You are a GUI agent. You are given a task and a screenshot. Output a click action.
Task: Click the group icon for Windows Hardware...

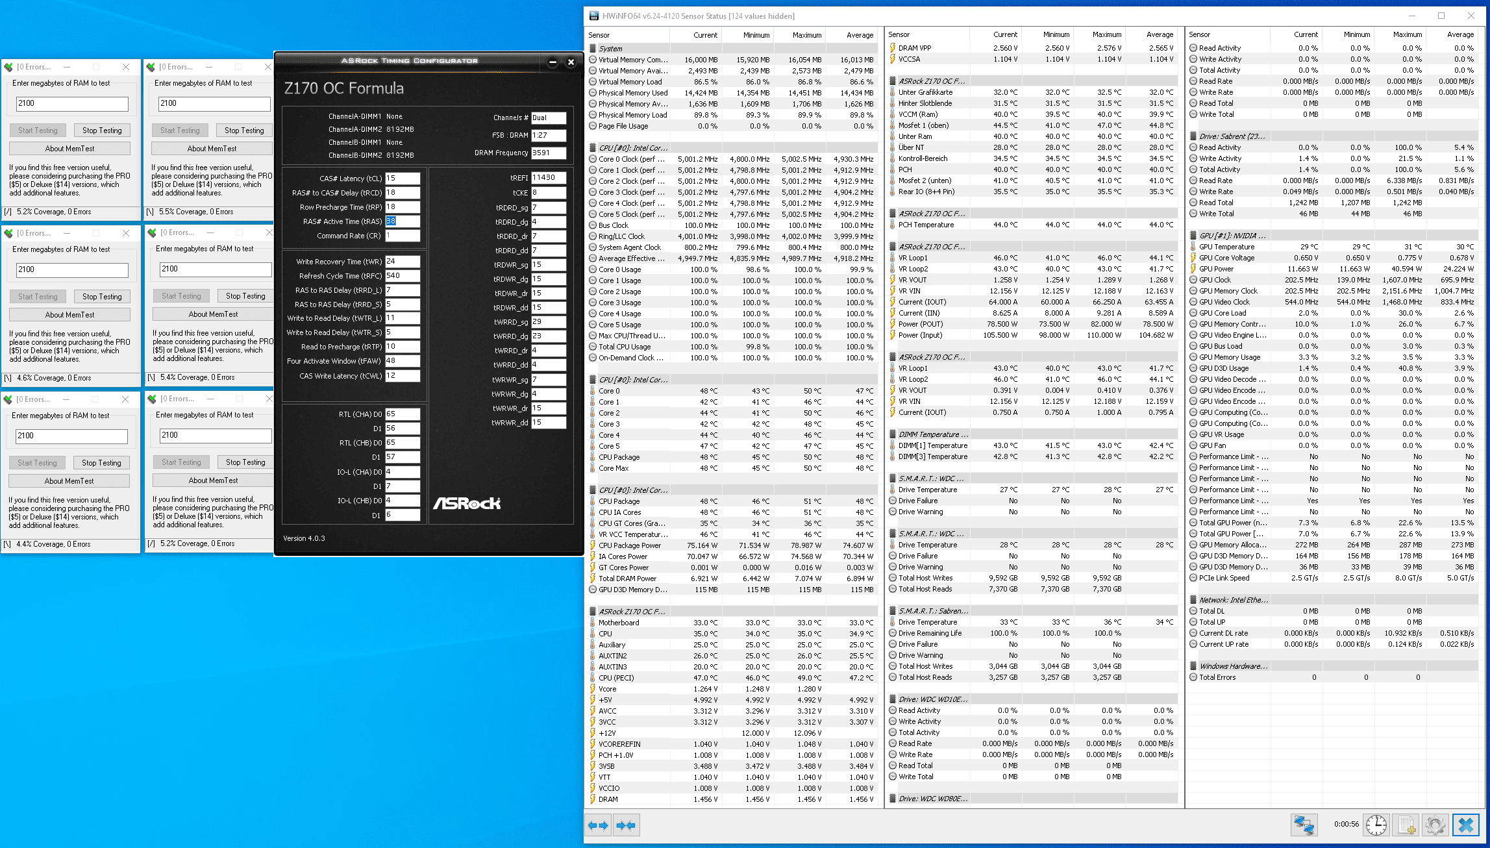pyautogui.click(x=1193, y=666)
